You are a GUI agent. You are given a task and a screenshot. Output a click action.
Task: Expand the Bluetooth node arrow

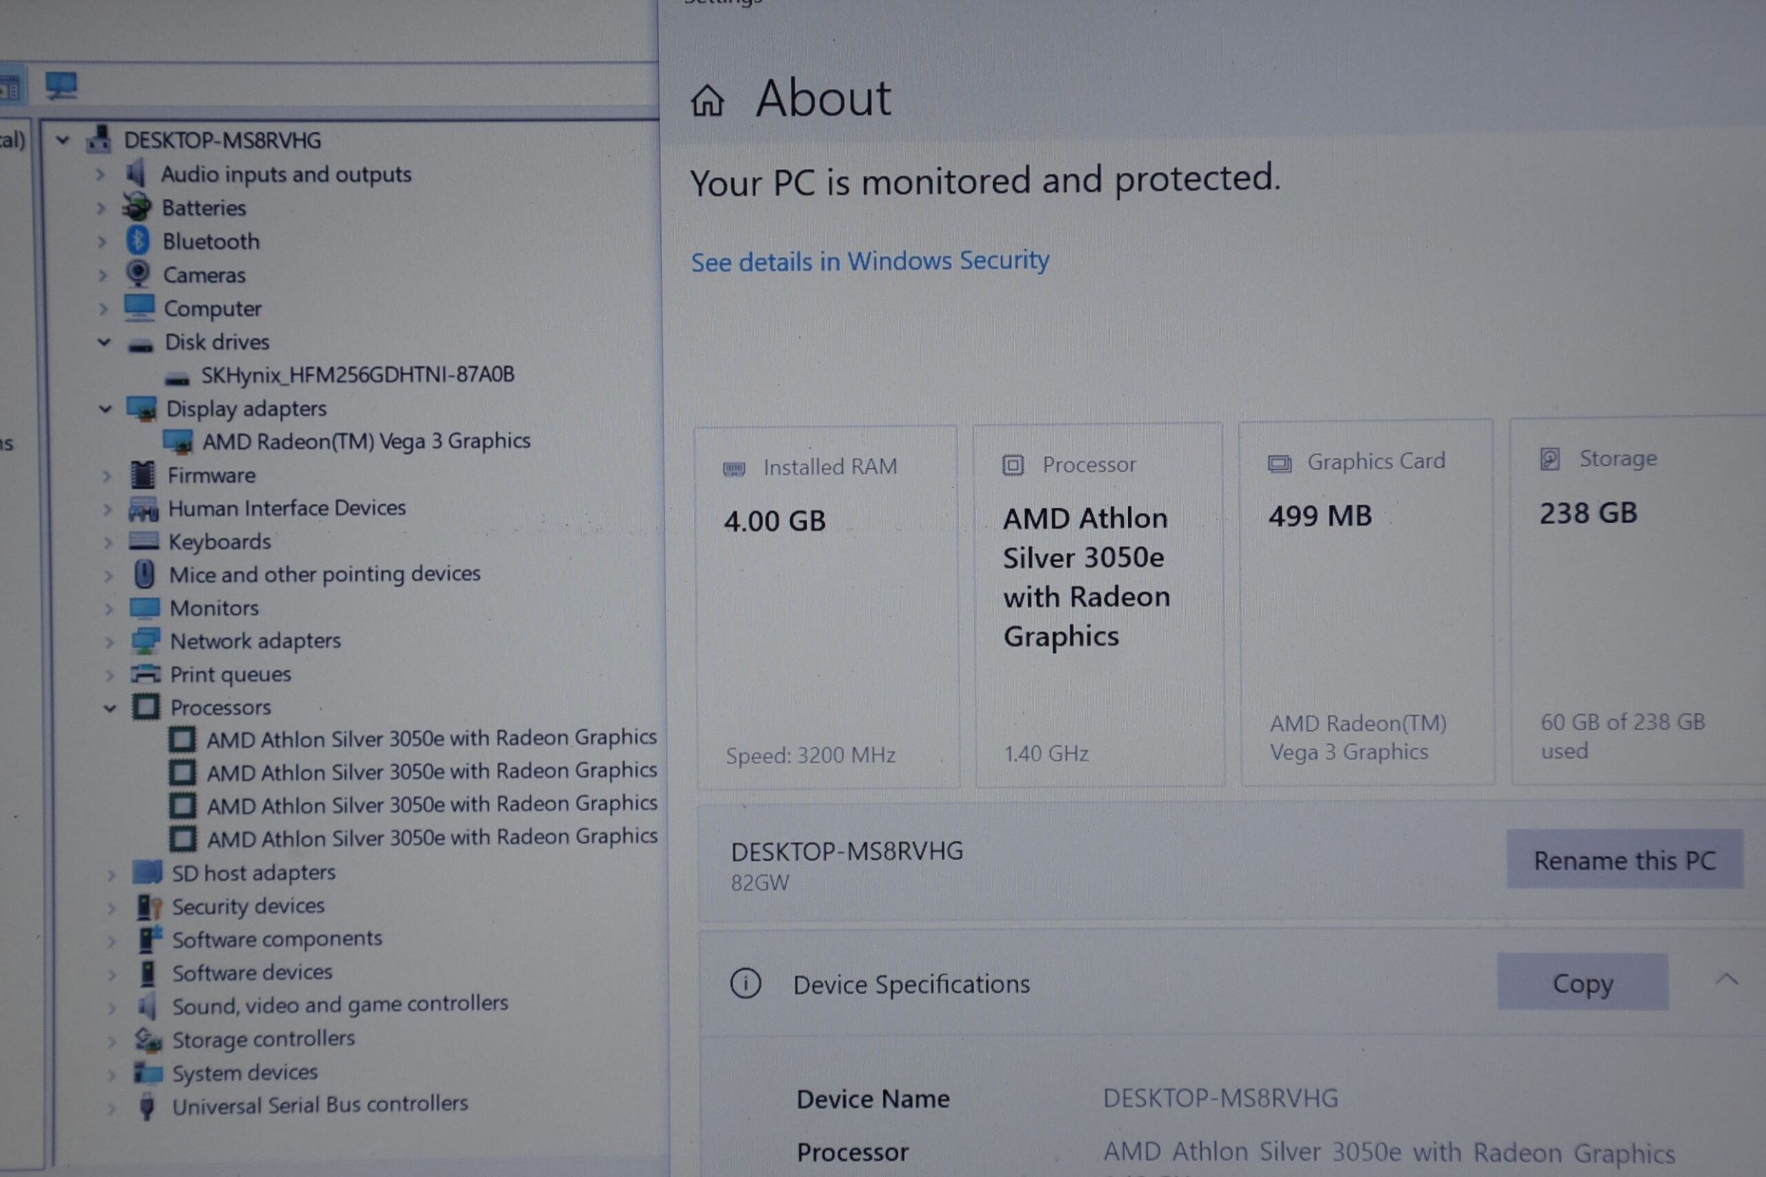click(101, 242)
